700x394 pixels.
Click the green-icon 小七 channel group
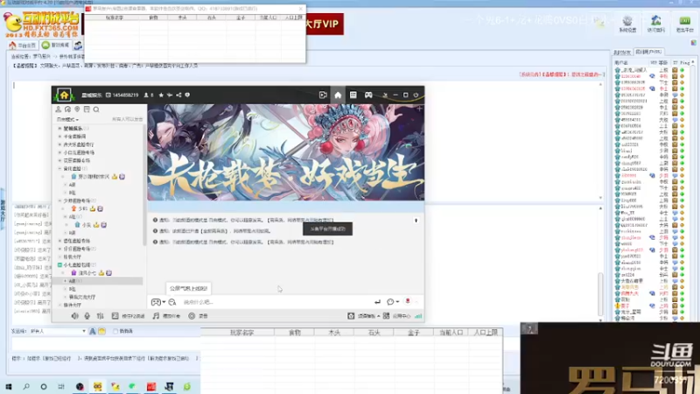(x=76, y=265)
